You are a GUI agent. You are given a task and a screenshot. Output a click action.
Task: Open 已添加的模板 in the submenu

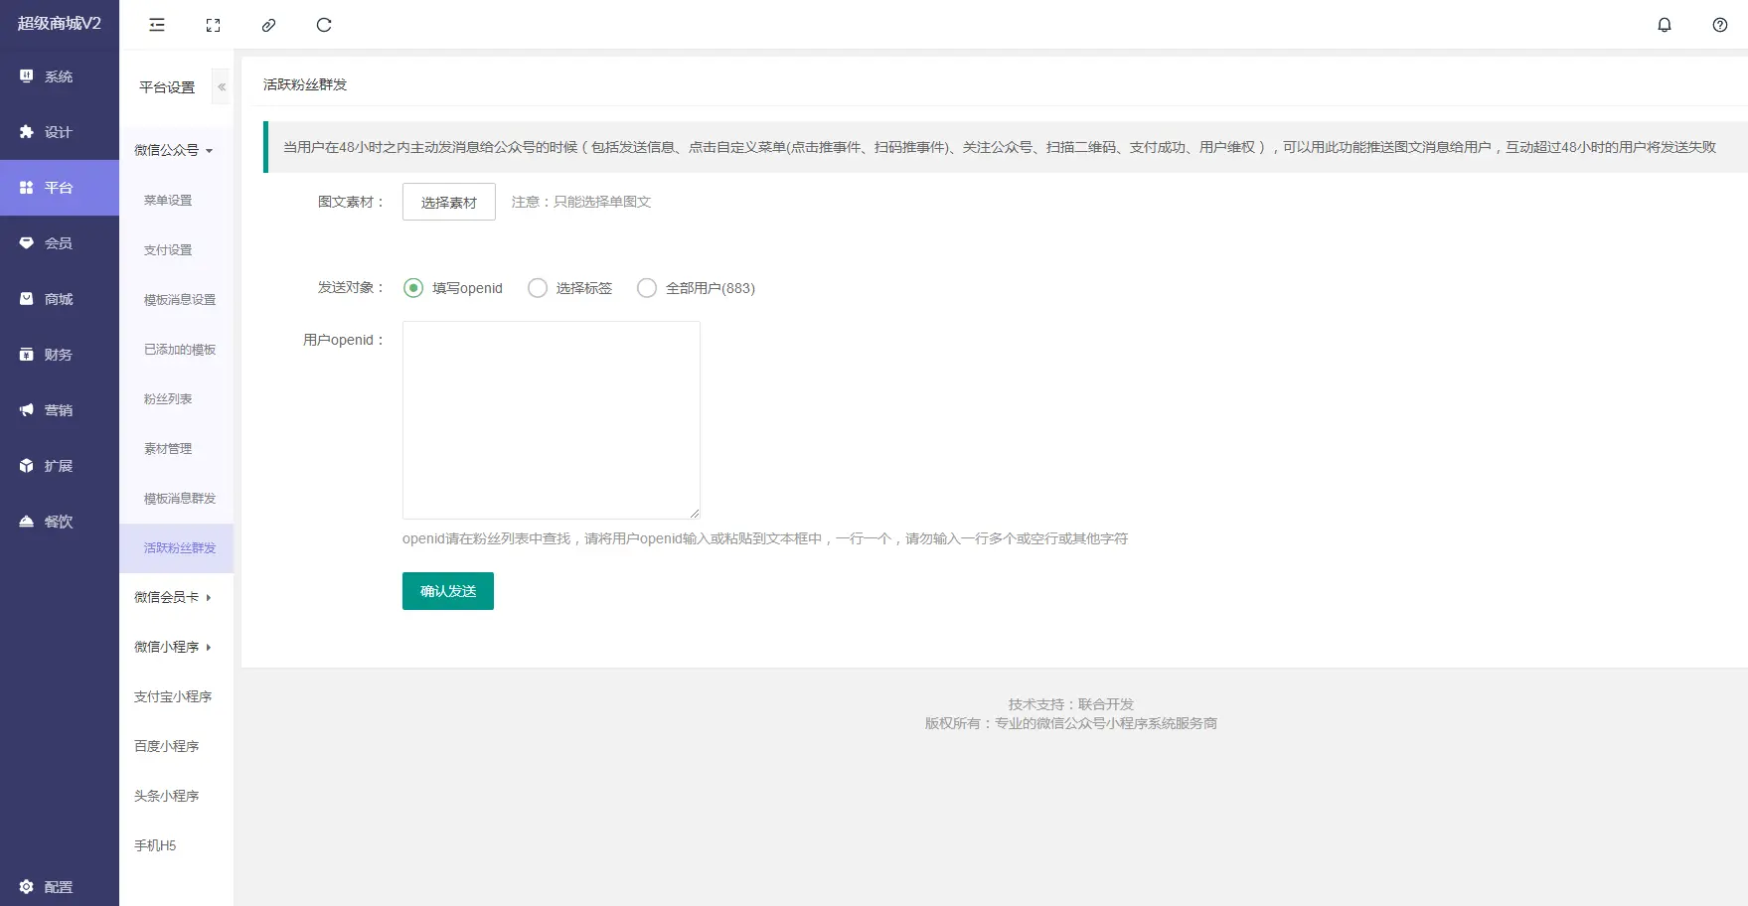[176, 349]
